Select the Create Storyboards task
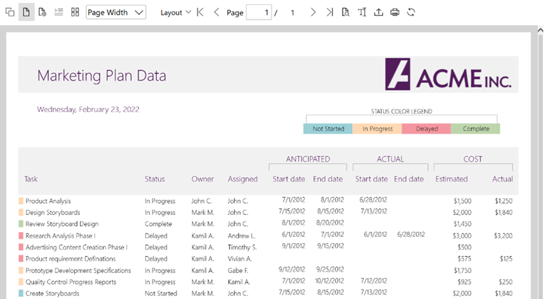The height and width of the screenshot is (299, 546). (x=53, y=294)
